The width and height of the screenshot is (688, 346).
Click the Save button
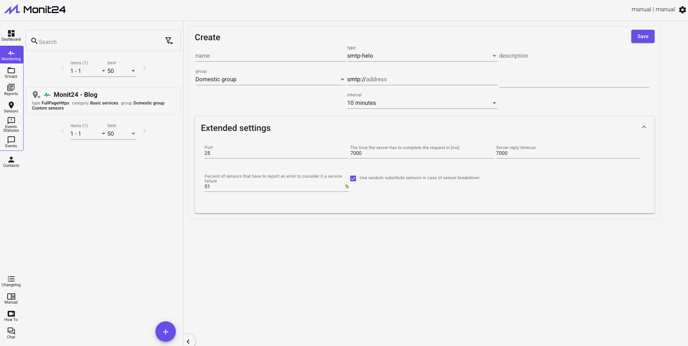point(643,36)
